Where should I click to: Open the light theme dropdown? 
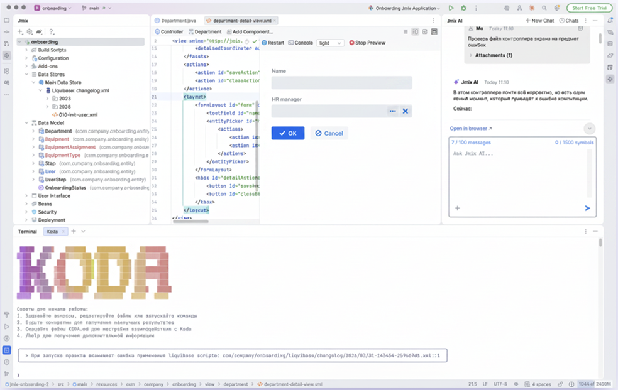(x=330, y=43)
